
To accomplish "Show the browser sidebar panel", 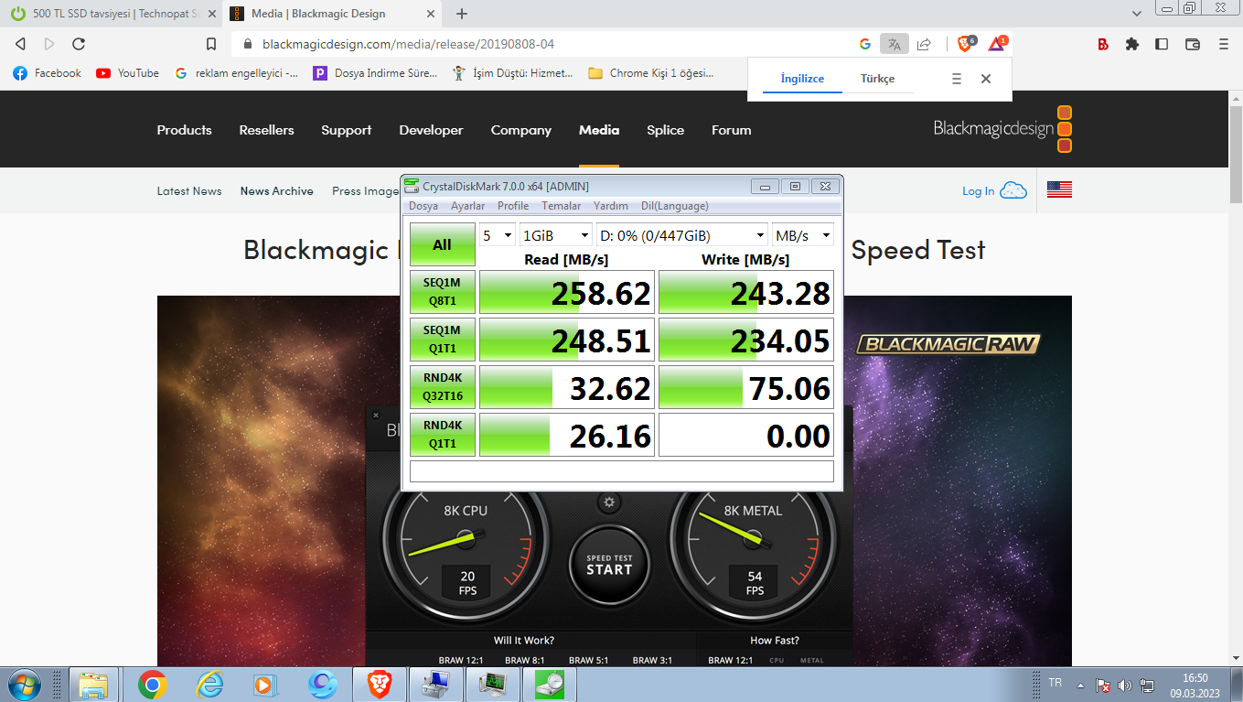I will coord(1162,44).
